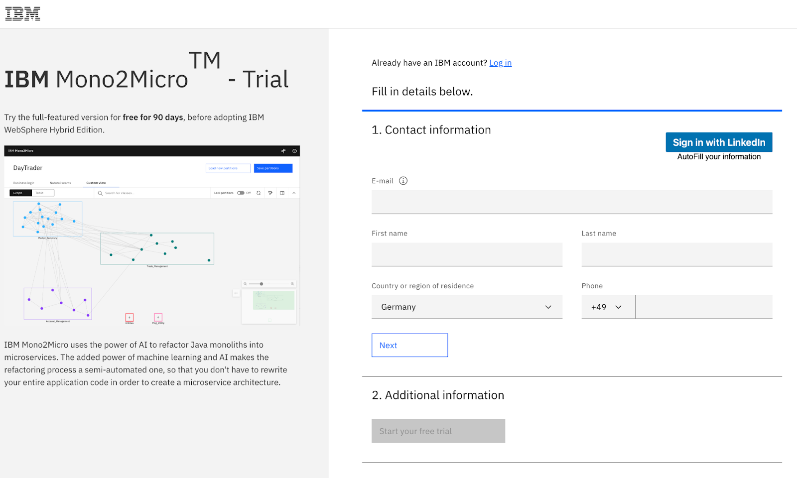This screenshot has width=797, height=478.
Task: Click the E-mail information icon
Action: point(403,181)
